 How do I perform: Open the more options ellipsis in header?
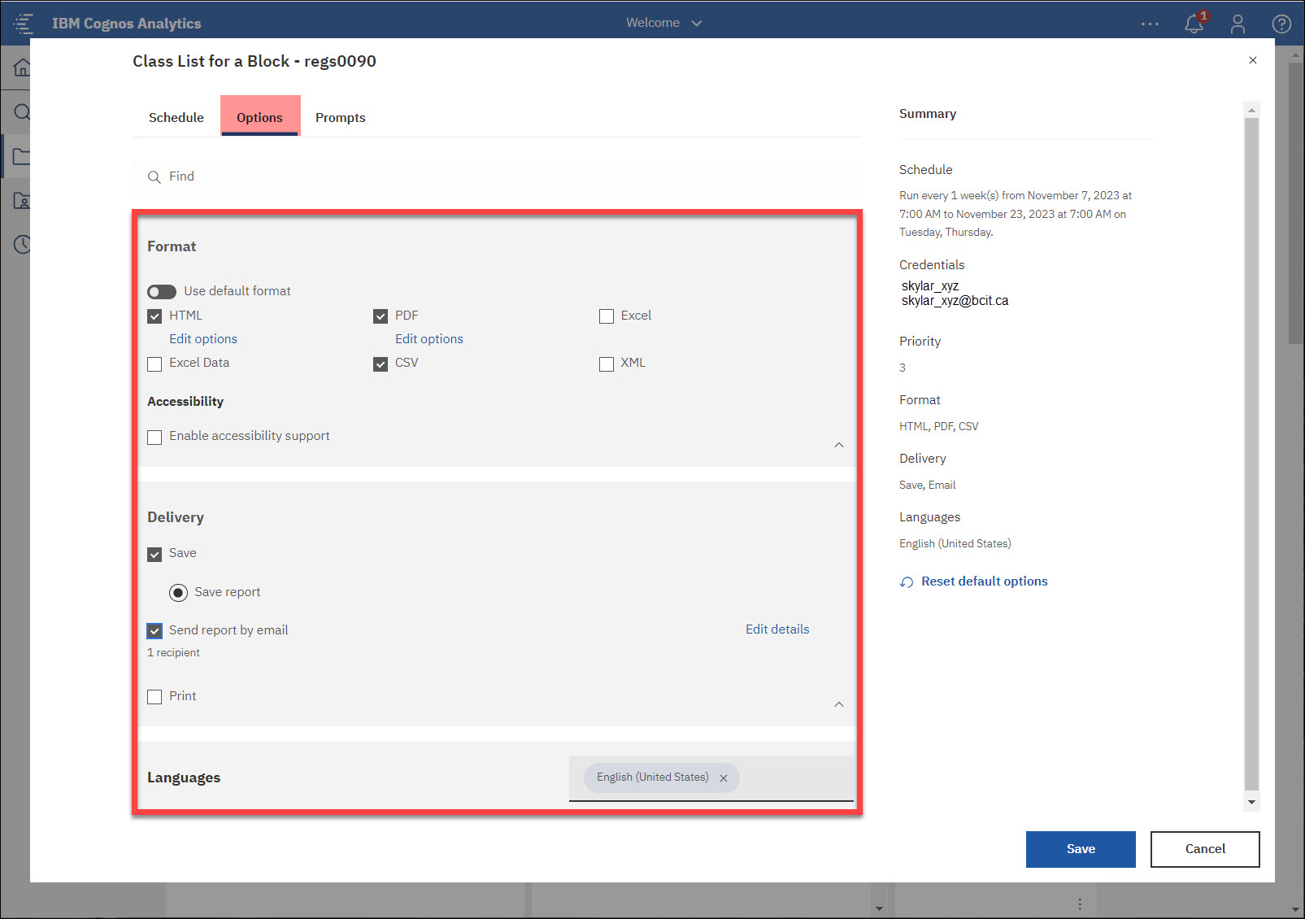[1150, 24]
